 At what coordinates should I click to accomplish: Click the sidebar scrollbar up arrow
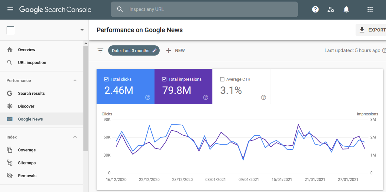86,44
